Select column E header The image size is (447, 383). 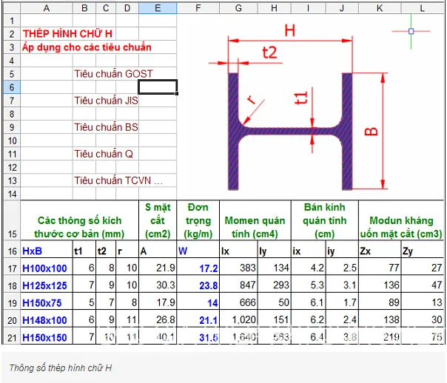158,8
